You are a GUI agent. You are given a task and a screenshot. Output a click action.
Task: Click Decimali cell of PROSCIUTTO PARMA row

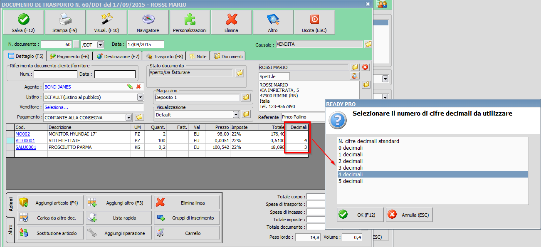[x=297, y=147]
